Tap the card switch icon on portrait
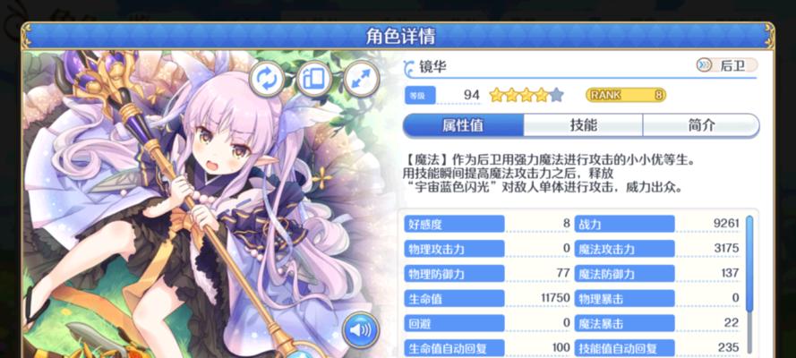This screenshot has height=358, width=796. click(314, 79)
